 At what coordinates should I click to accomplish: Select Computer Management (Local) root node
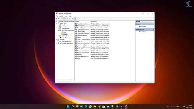tap(66, 21)
